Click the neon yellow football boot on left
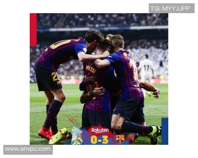 click(58, 136)
